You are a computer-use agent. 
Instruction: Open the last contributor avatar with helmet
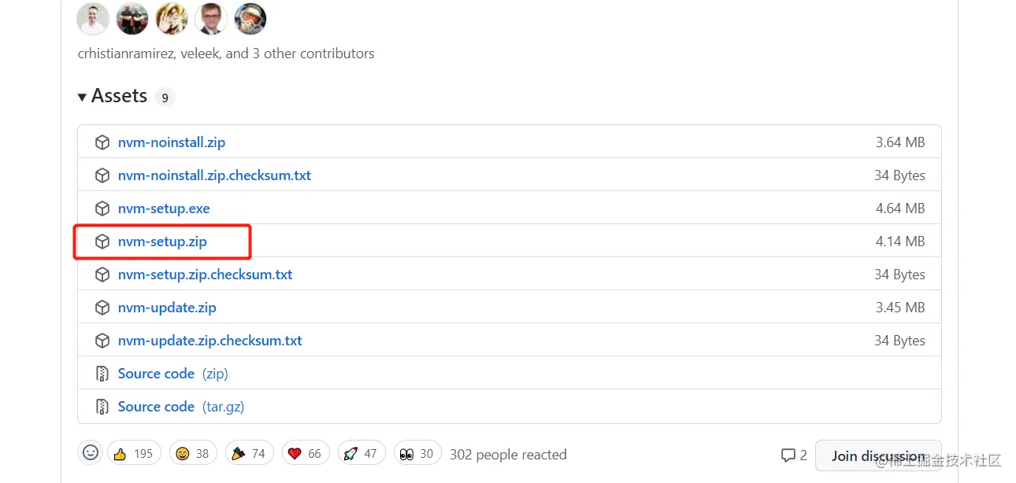click(x=250, y=19)
